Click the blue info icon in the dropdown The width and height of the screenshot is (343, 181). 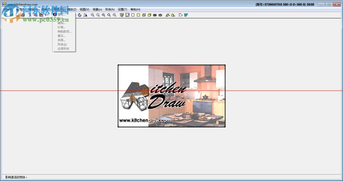click(55, 14)
